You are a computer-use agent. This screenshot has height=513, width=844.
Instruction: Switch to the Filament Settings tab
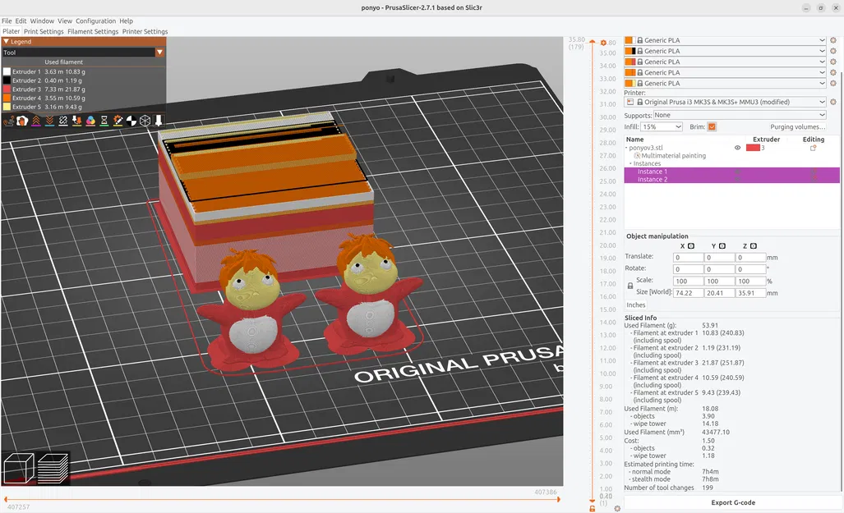point(93,31)
